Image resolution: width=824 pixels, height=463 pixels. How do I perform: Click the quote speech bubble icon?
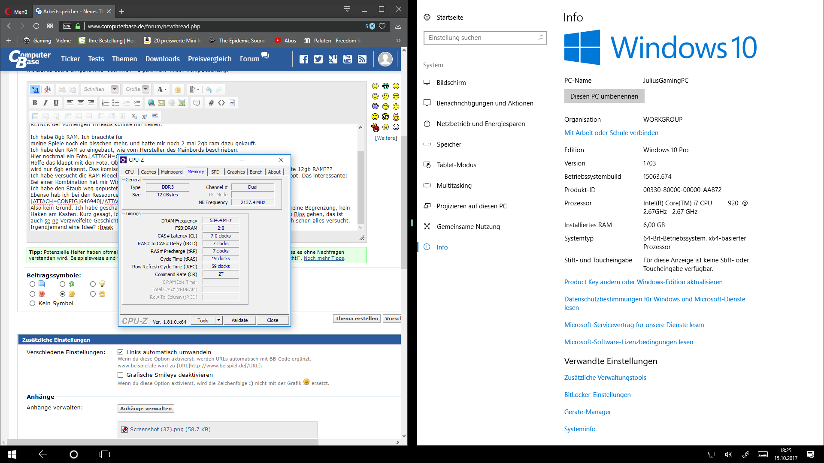[x=197, y=103]
